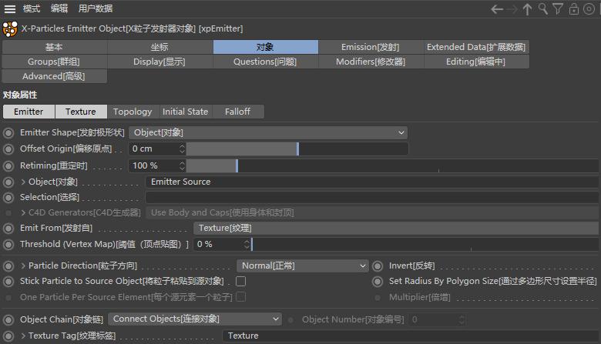Switch to the 坐标 tab
The image size is (601, 344).
pyautogui.click(x=159, y=47)
